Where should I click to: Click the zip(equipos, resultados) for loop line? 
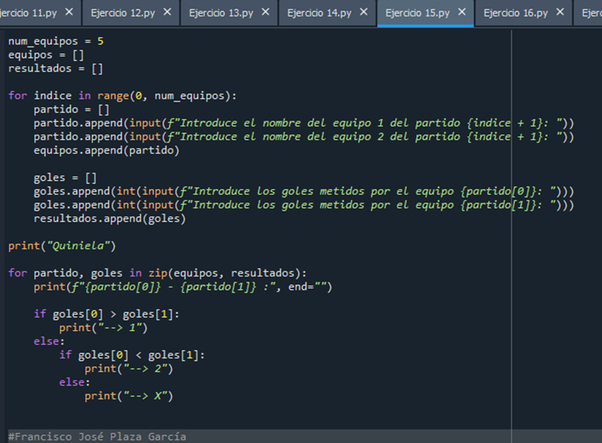pyautogui.click(x=158, y=273)
